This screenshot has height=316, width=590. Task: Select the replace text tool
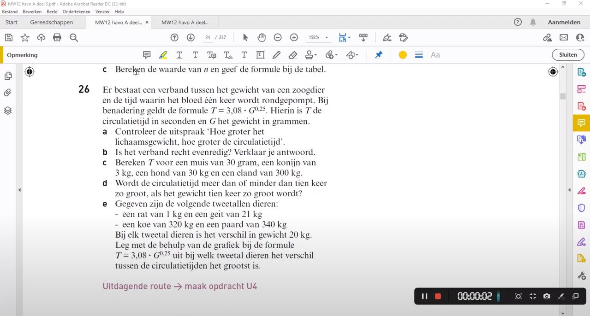(212, 55)
